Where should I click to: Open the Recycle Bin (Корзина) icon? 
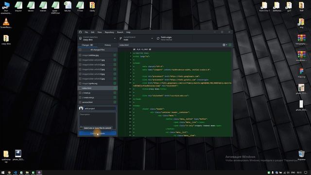point(301,155)
